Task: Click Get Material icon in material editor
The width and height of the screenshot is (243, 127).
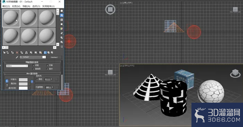Action: click(4, 53)
